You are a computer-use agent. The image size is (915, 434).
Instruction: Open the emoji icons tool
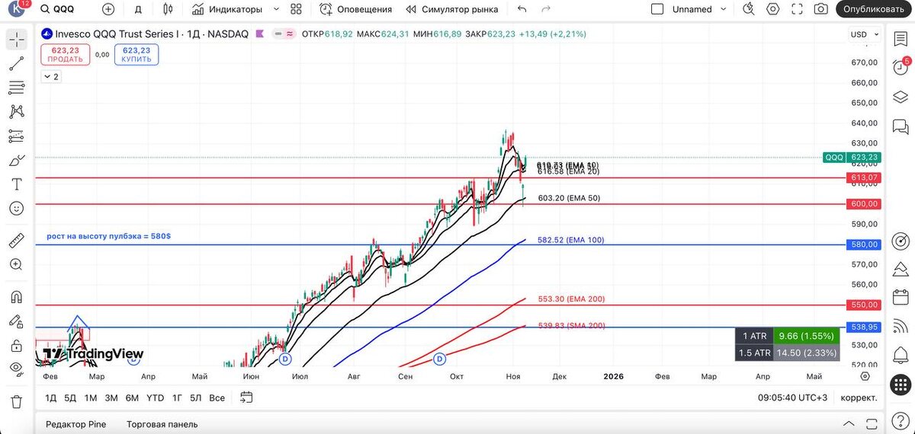click(16, 208)
